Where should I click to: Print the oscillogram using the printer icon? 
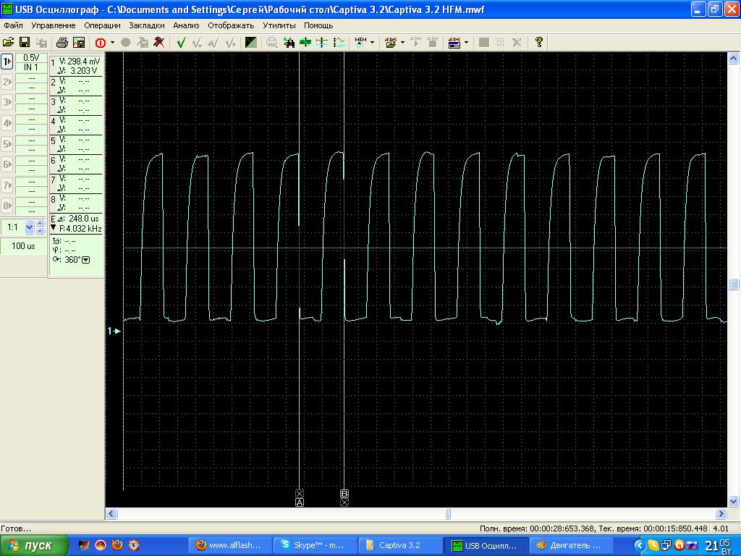(x=62, y=43)
